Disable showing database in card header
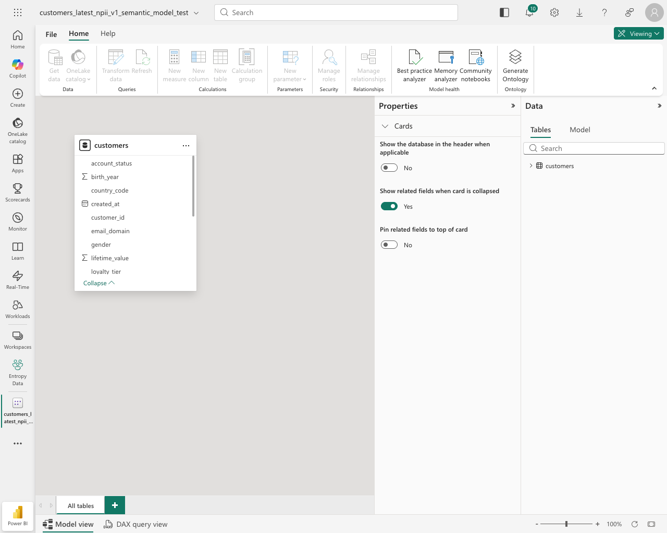 [389, 168]
